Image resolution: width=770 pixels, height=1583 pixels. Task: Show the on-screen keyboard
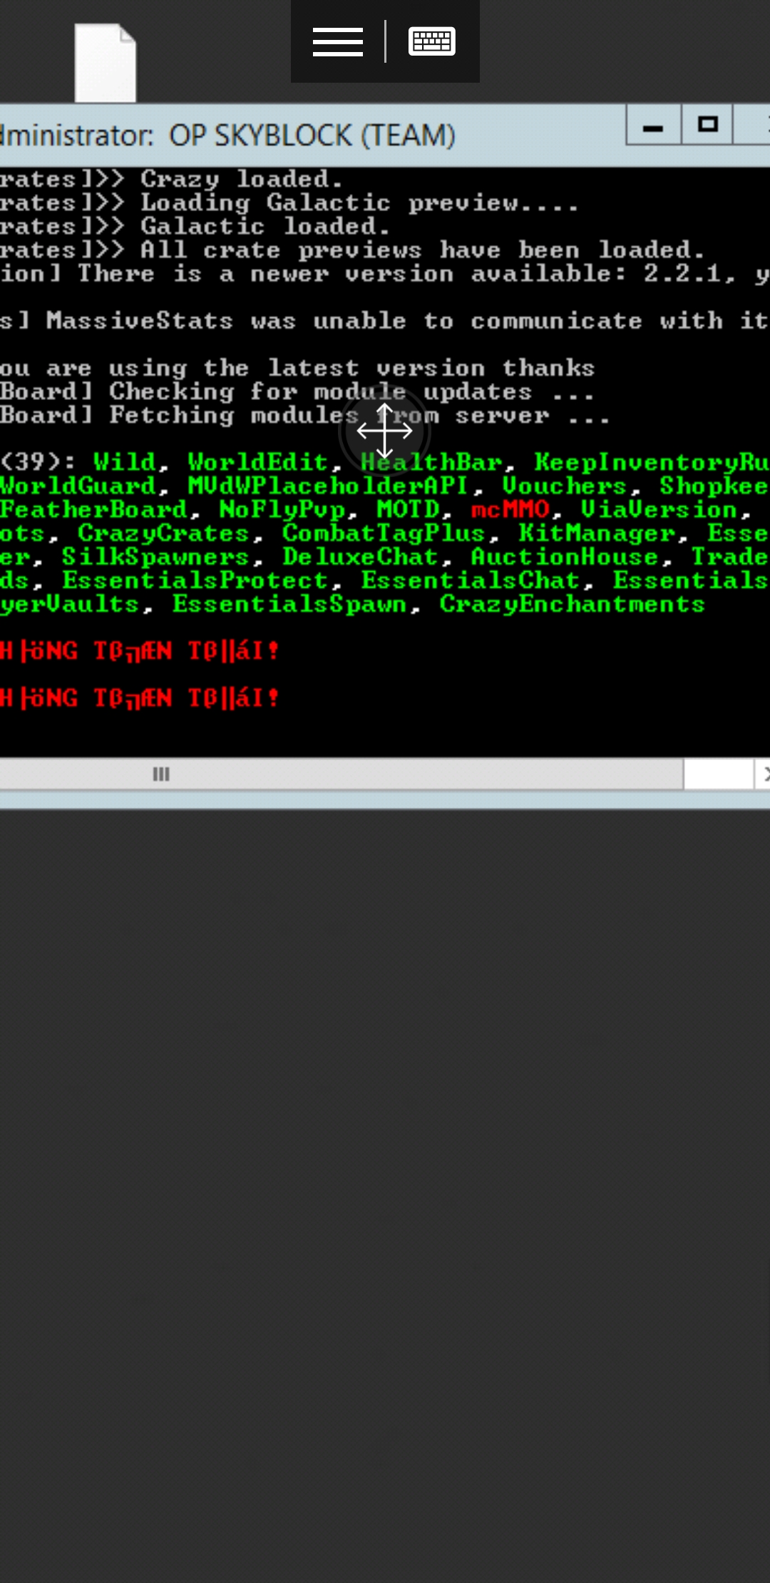(x=431, y=41)
